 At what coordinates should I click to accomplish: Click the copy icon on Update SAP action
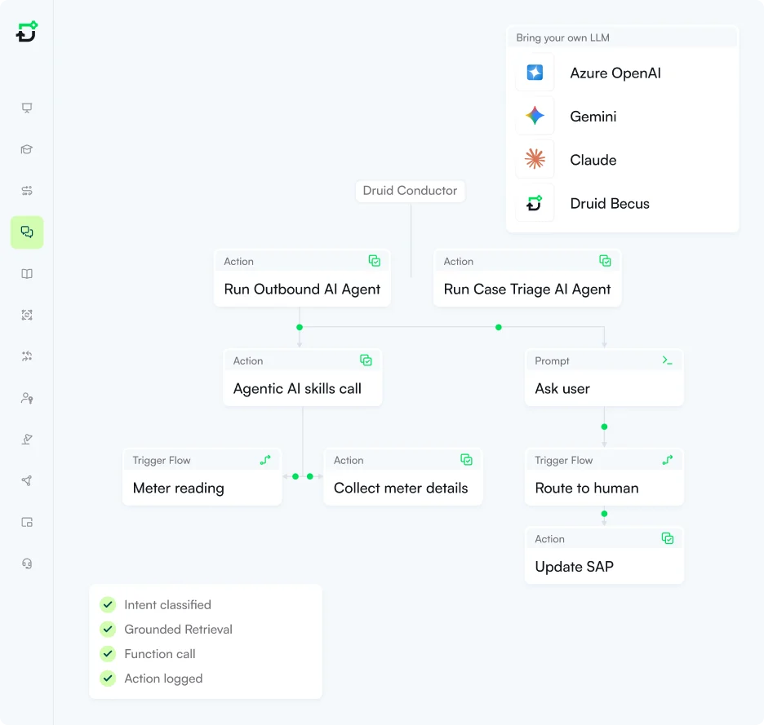pos(667,538)
